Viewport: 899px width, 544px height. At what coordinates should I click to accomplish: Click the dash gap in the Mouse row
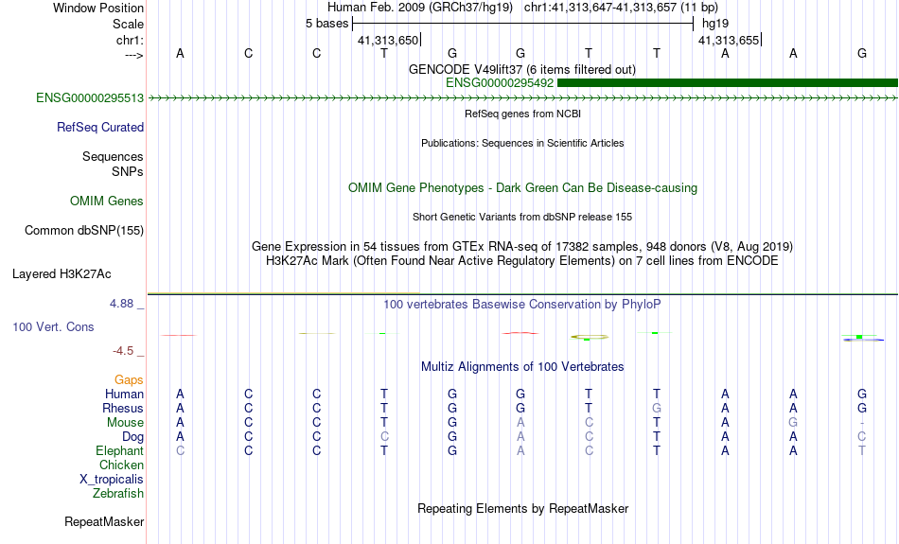click(862, 424)
